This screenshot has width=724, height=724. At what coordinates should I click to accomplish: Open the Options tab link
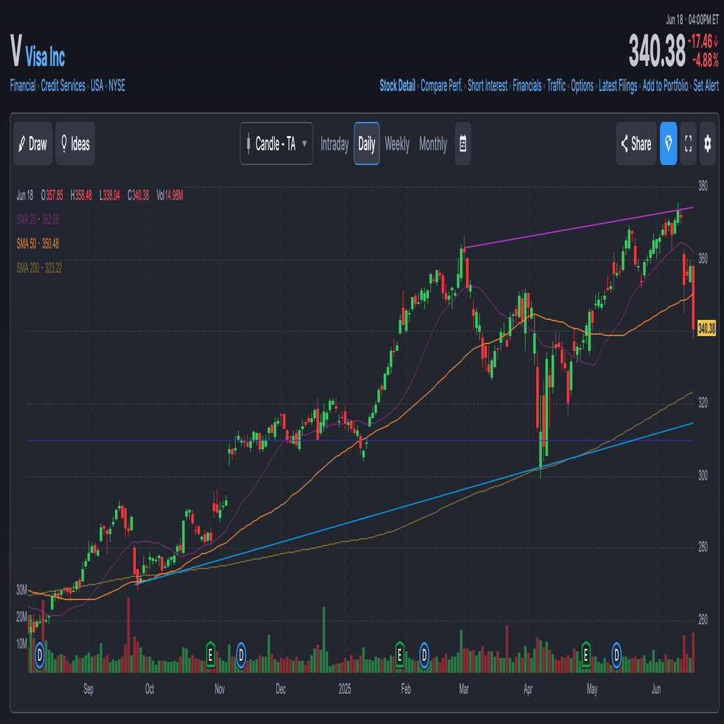tap(582, 86)
